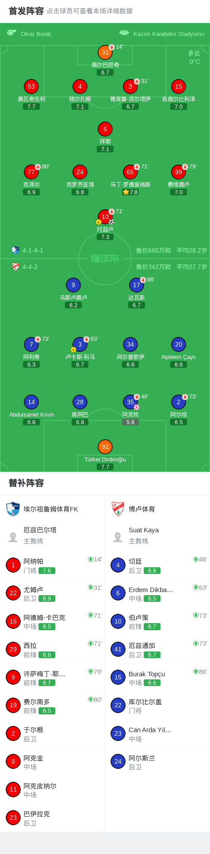The width and height of the screenshot is (210, 854).
Task: View head coach 厄兹巴尔塔 profile
Action: 52,535
